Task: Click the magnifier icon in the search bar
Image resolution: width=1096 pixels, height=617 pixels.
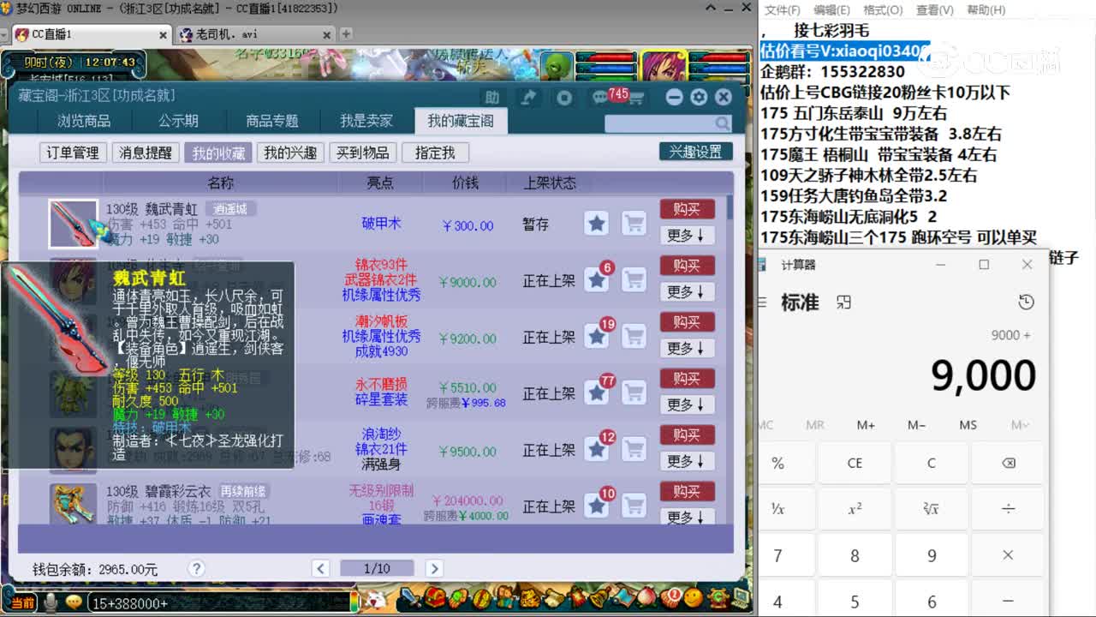Action: [722, 123]
